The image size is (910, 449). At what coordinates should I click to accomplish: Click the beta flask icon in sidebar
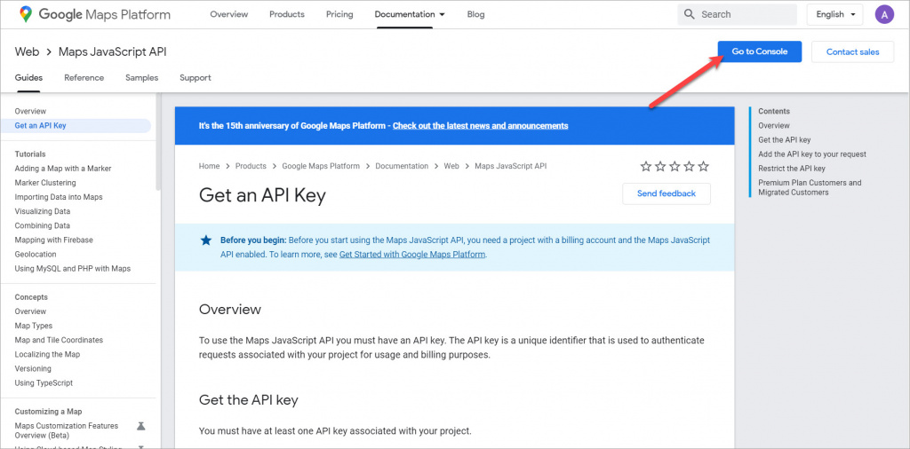coord(140,426)
